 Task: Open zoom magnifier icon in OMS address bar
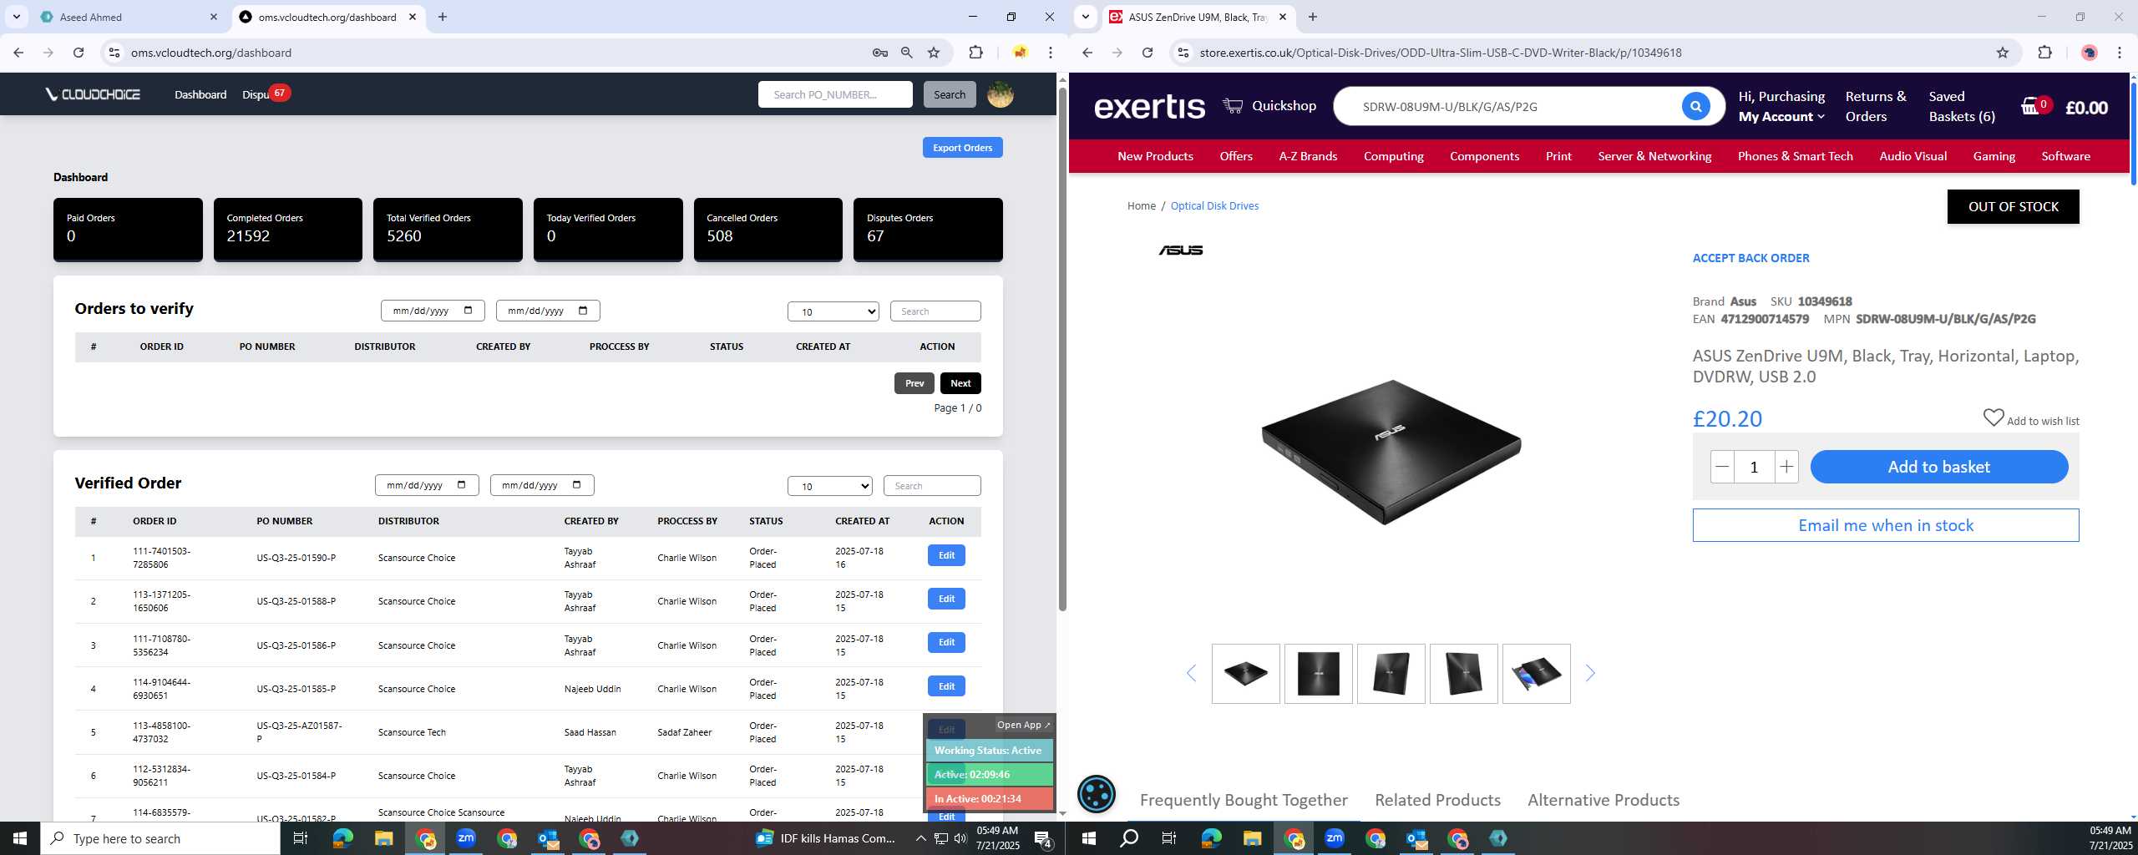[907, 53]
